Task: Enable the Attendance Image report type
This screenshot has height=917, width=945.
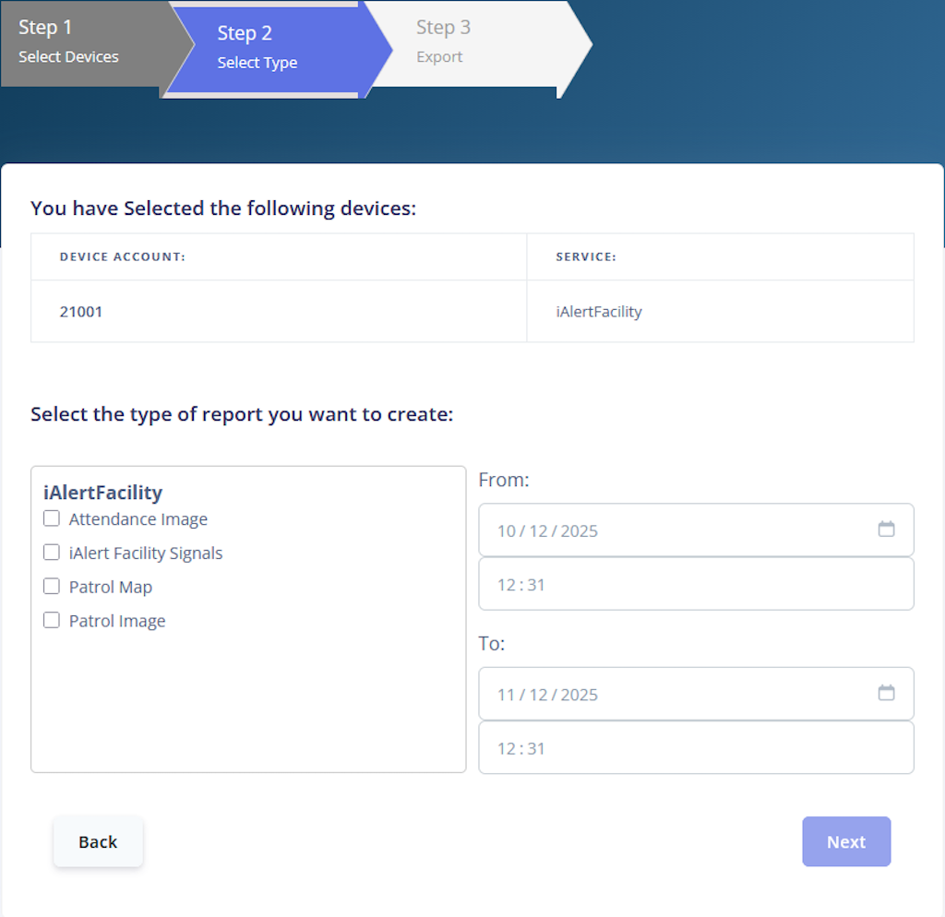Action: point(51,518)
